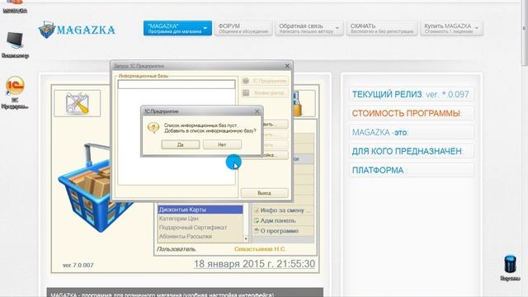
Task: Click the user name Севастьянов Н.С.
Action: coord(260,249)
